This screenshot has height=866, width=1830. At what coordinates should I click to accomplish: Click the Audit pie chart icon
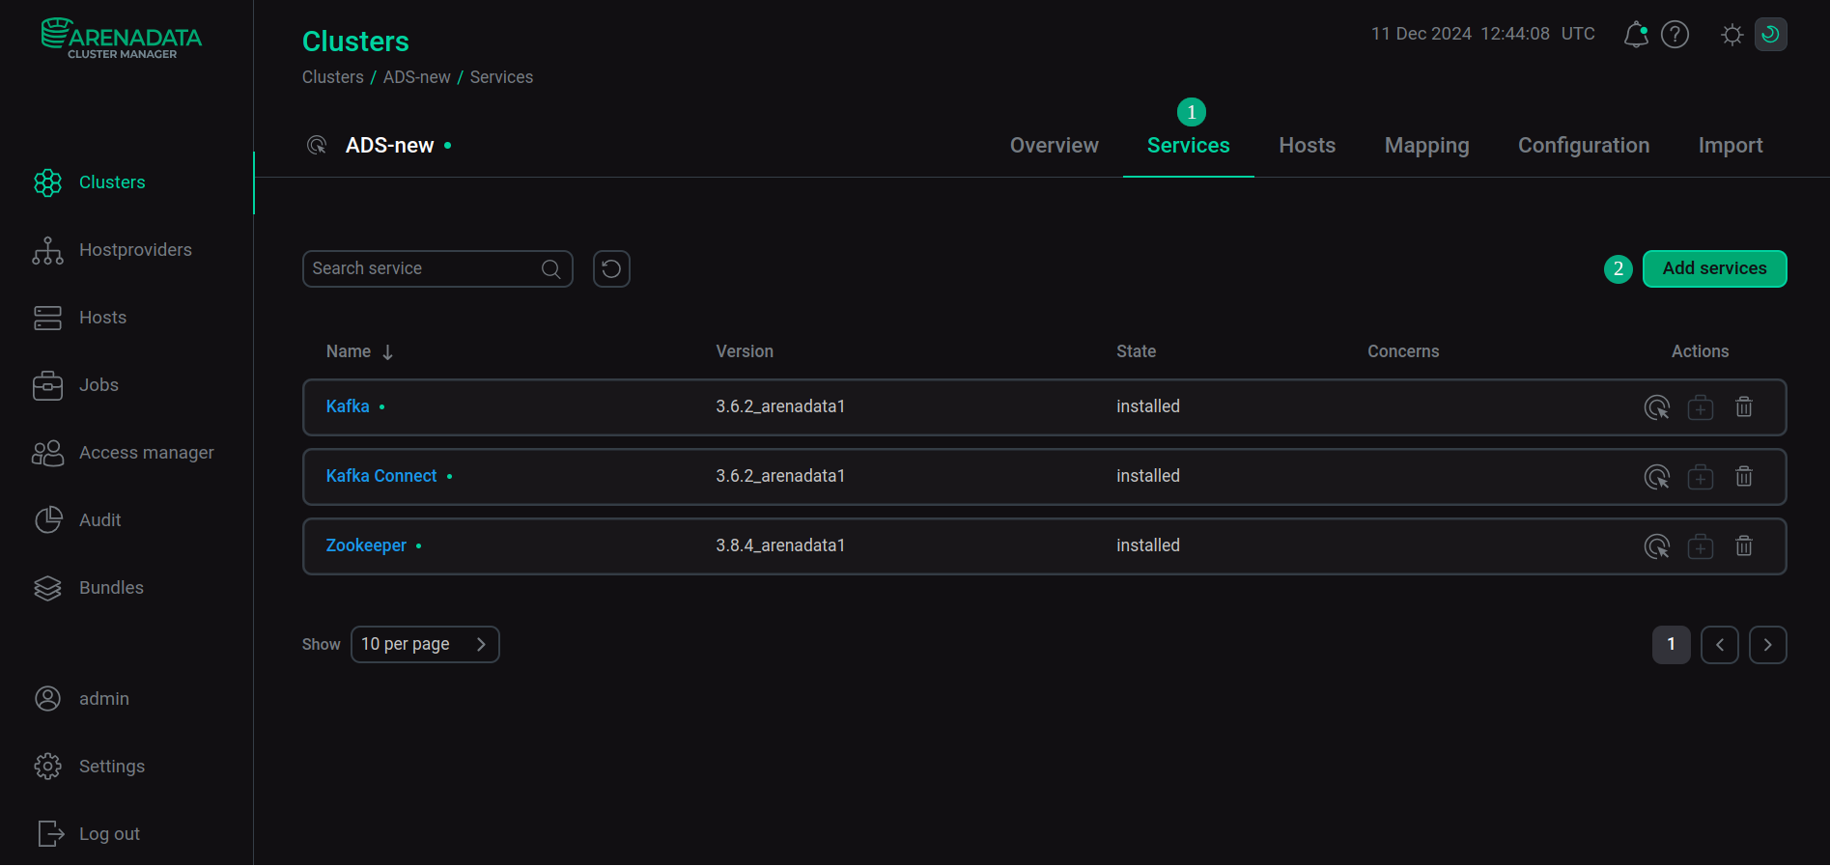click(x=47, y=520)
